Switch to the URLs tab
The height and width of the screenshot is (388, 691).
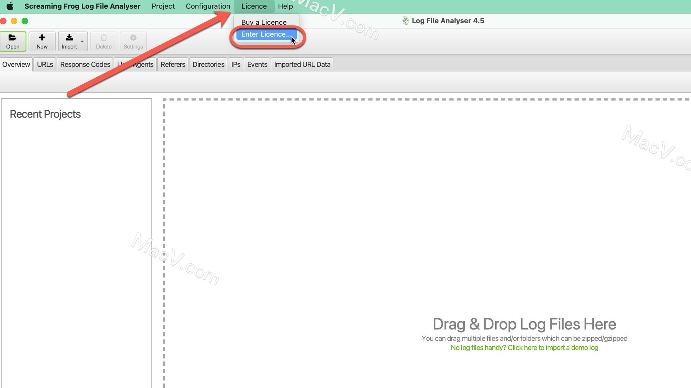[45, 64]
